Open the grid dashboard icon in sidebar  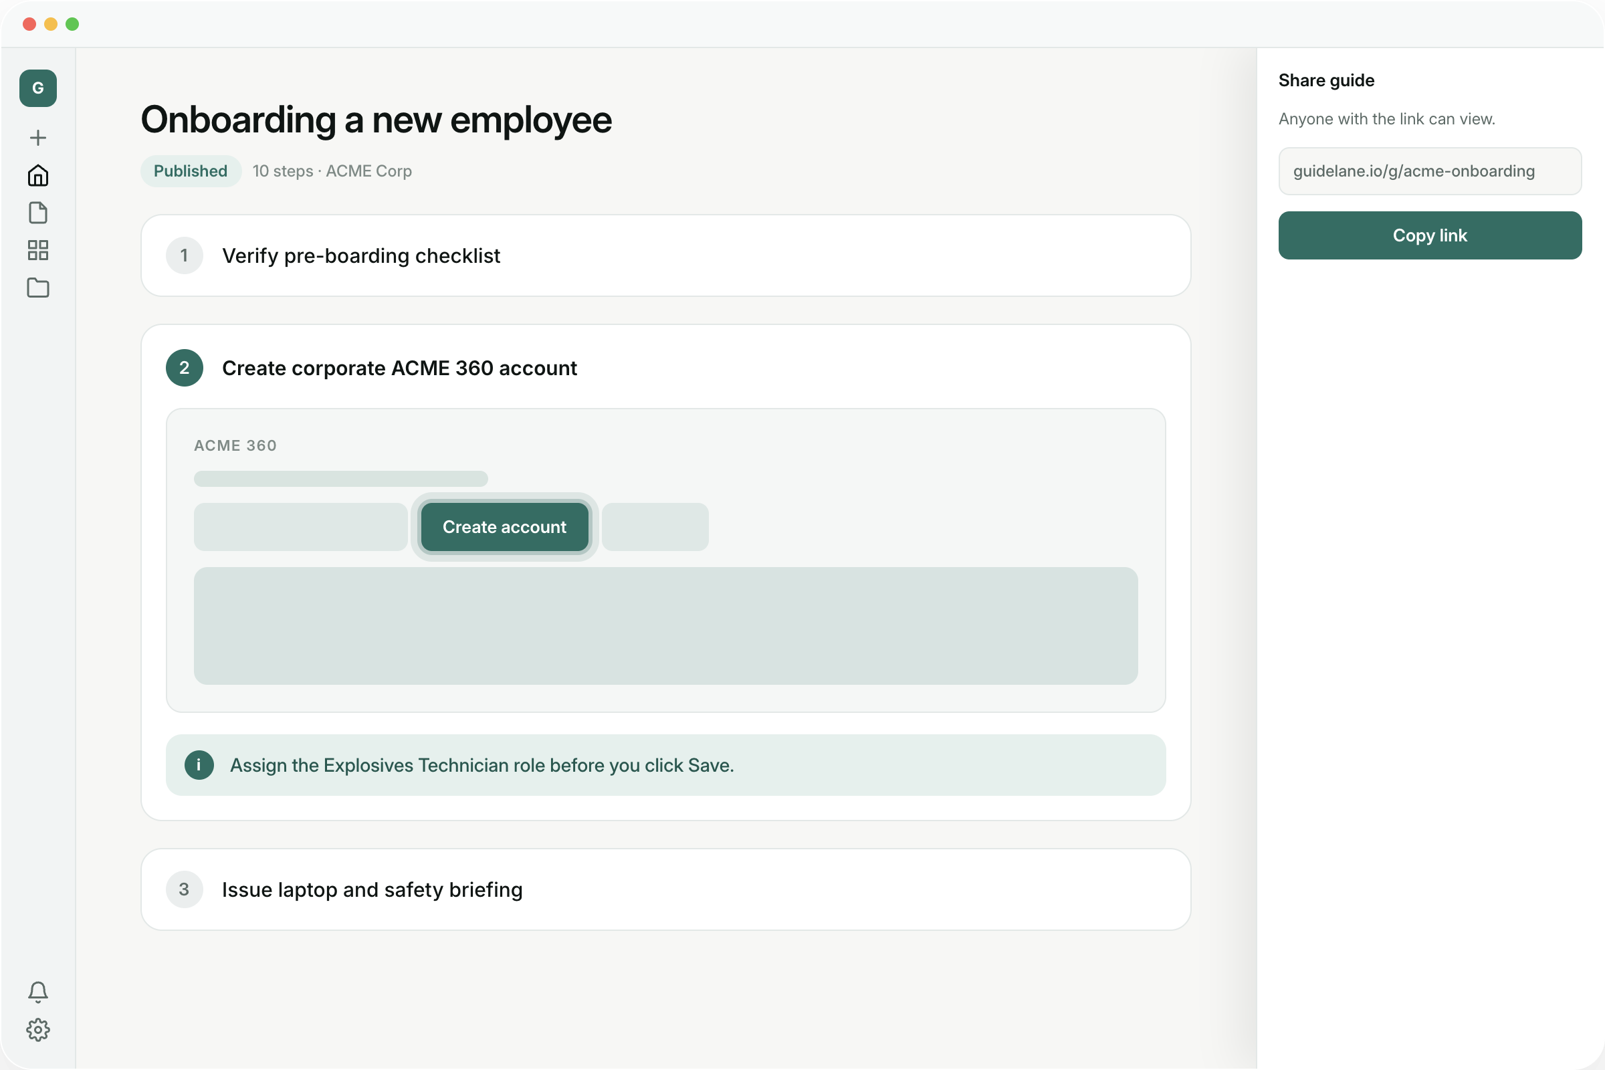click(38, 250)
